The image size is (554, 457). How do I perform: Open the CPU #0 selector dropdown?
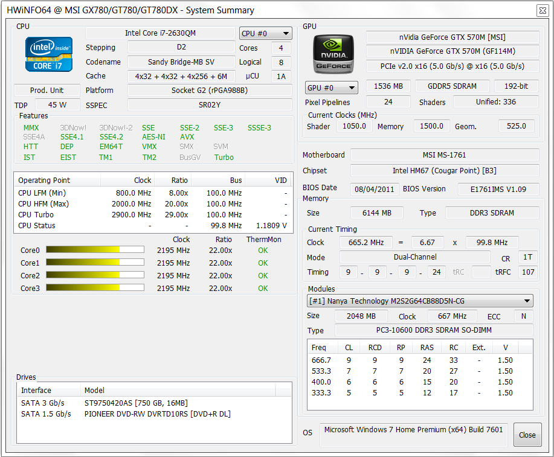coord(266,34)
